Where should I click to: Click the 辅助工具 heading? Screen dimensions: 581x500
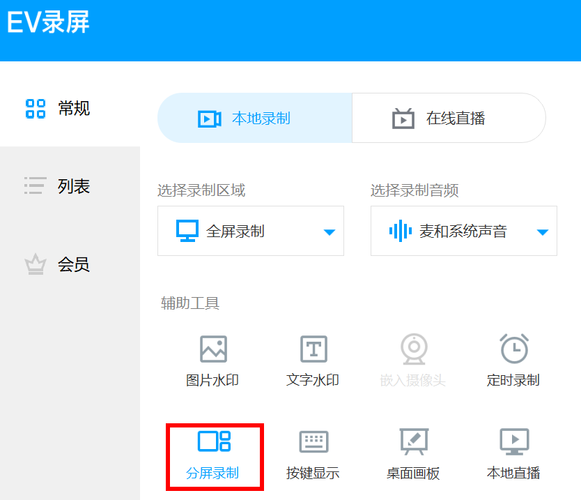190,303
